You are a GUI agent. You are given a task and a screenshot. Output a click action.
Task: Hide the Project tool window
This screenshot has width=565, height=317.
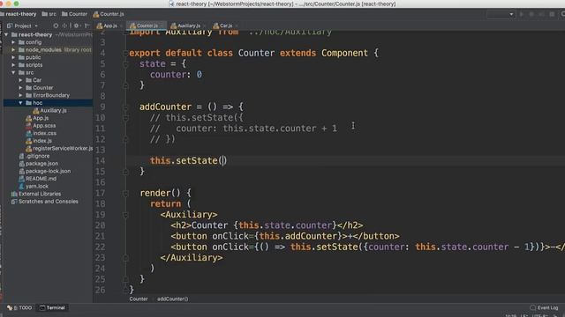coord(87,26)
